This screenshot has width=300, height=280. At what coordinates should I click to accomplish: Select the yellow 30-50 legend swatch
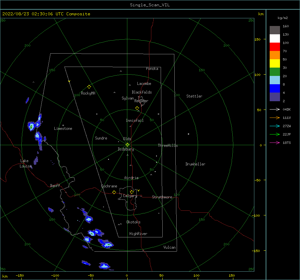(x=275, y=64)
